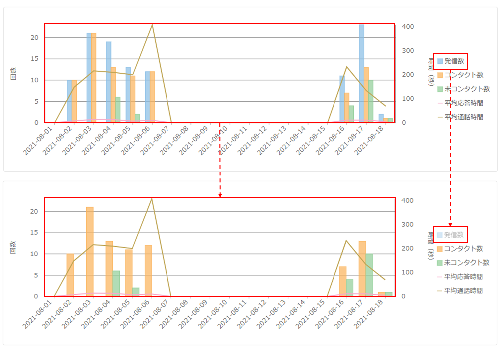Toggle 平均応答時間 label in bottom chart legend
The height and width of the screenshot is (348, 501).
463,277
